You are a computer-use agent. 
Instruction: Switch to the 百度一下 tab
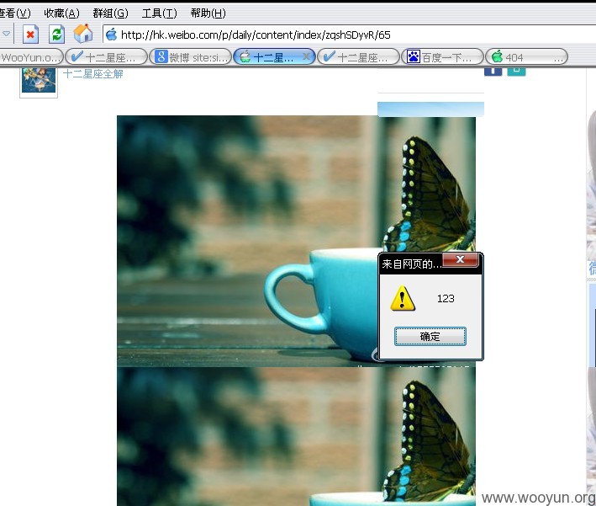(x=443, y=57)
